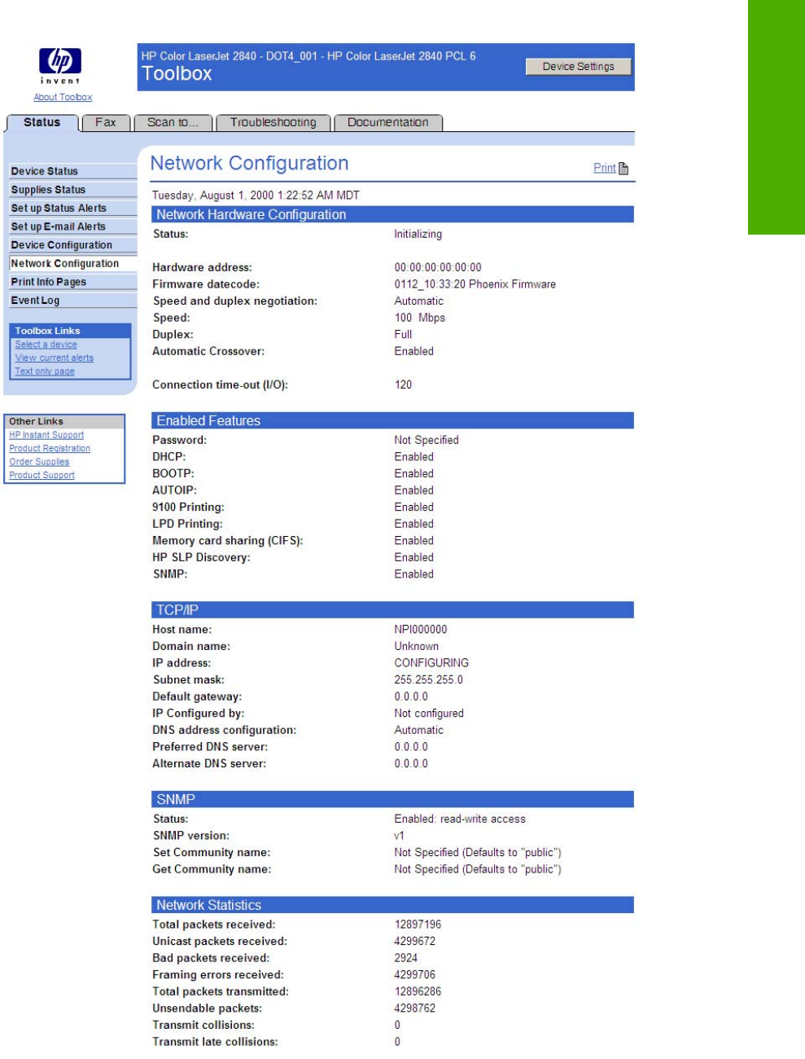Click subnet mask 255.255.255.0
This screenshot has height=1059, width=805.
[429, 680]
